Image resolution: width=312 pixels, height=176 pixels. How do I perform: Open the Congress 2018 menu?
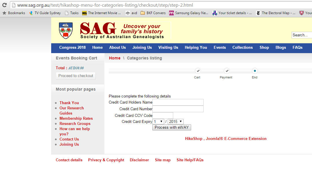tap(72, 48)
